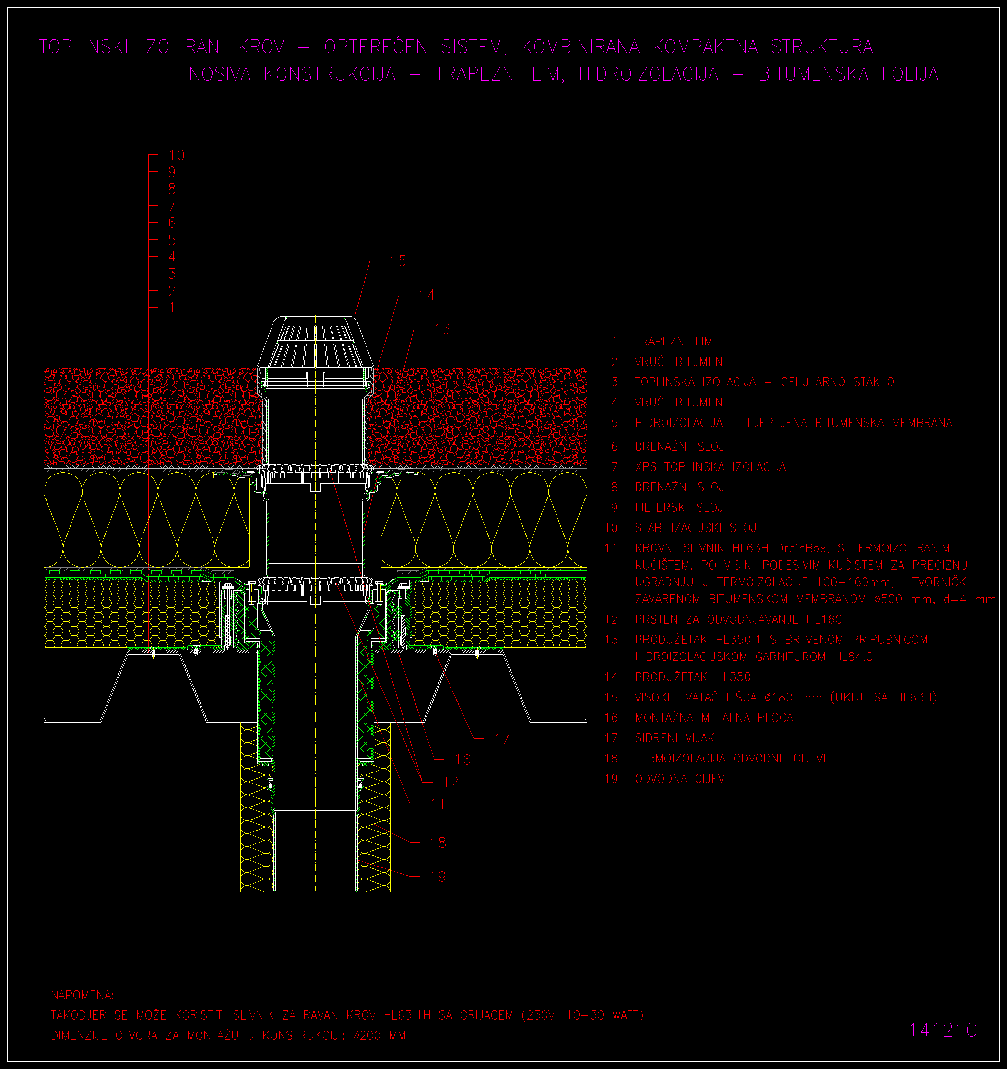
Task: Click legend entry 'SIDRENI VIJAK'
Action: click(x=674, y=738)
